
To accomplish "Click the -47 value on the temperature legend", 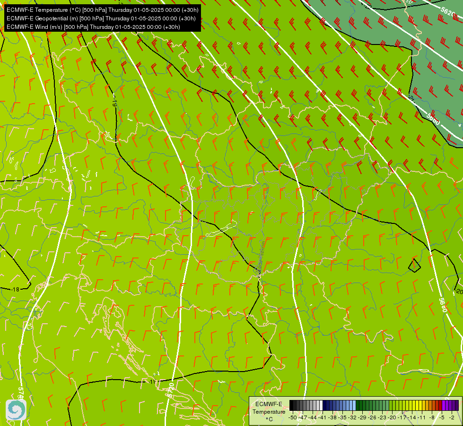I will point(303,417).
